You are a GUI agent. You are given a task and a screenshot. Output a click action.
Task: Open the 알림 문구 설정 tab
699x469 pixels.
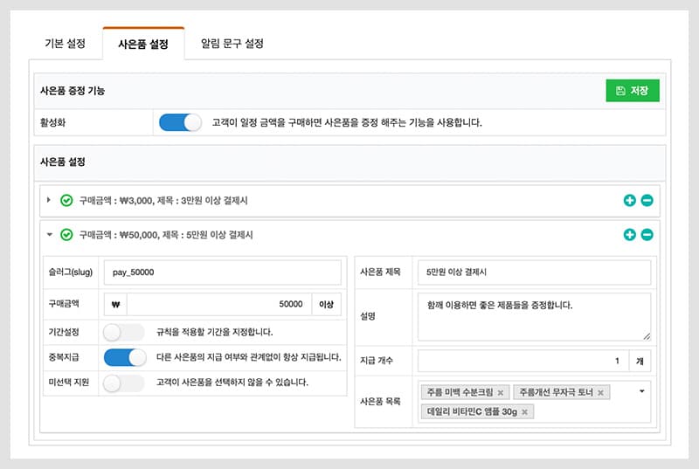(232, 43)
